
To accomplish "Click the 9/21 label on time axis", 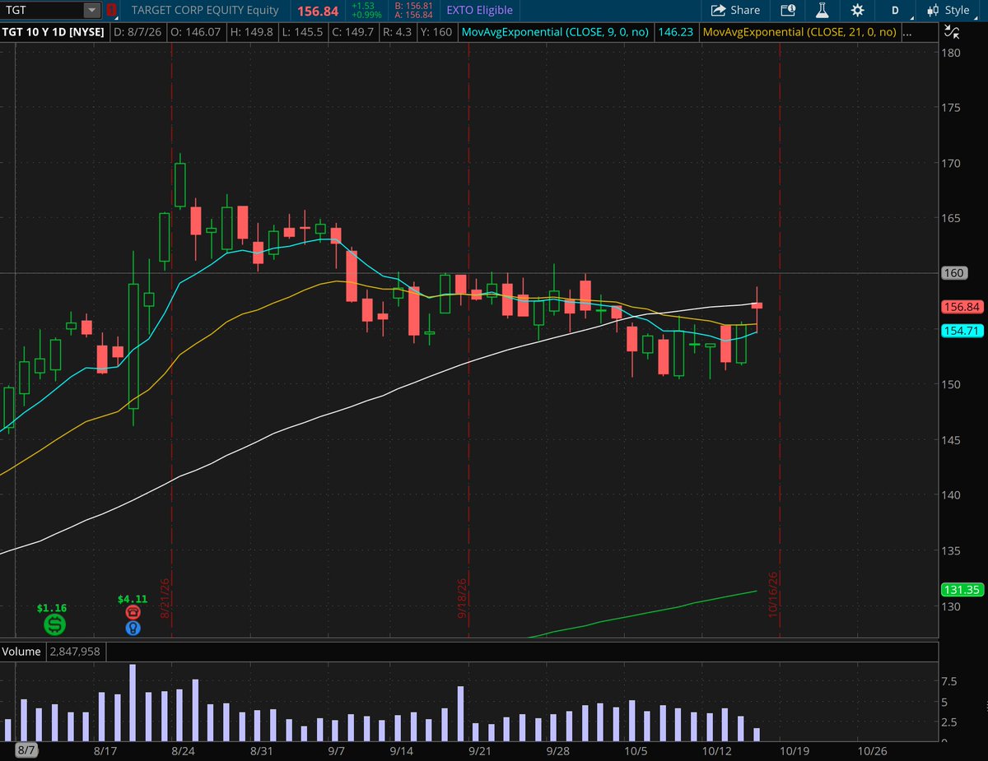I will pos(481,750).
